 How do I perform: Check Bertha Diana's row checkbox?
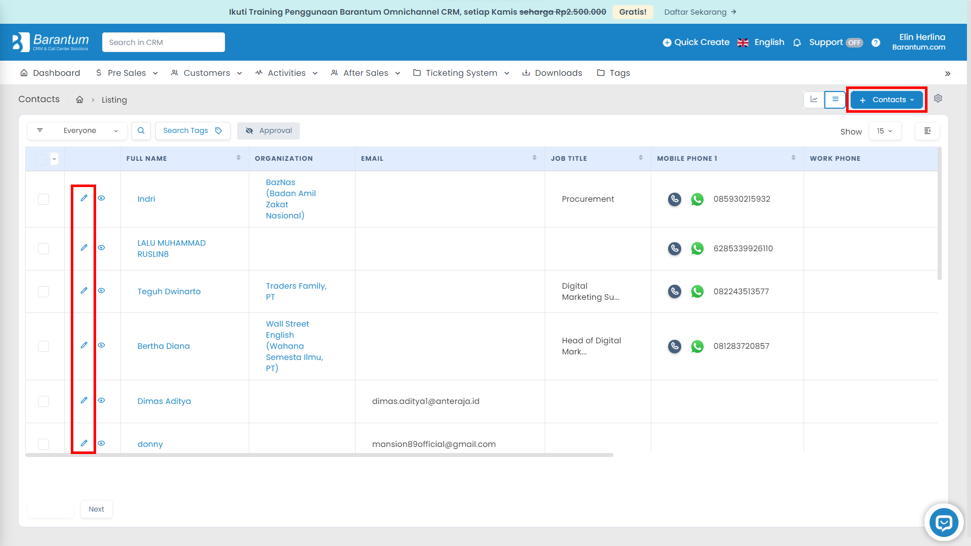(43, 346)
